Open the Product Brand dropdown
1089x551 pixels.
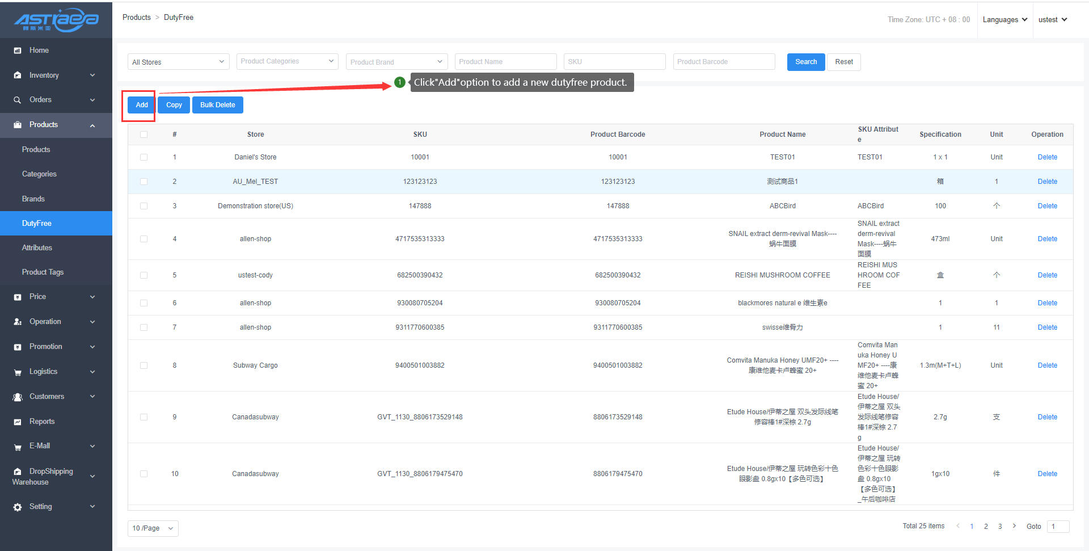tap(396, 62)
